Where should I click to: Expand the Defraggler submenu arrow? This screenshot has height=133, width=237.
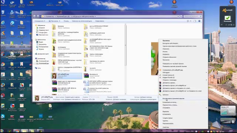206,72
